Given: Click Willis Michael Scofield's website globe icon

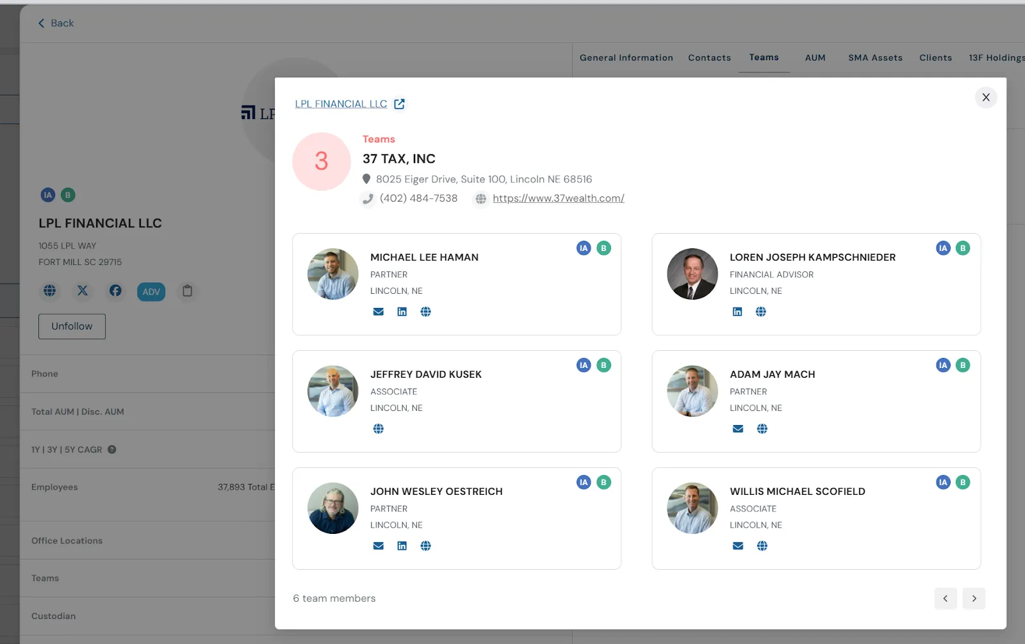Looking at the screenshot, I should tap(762, 546).
